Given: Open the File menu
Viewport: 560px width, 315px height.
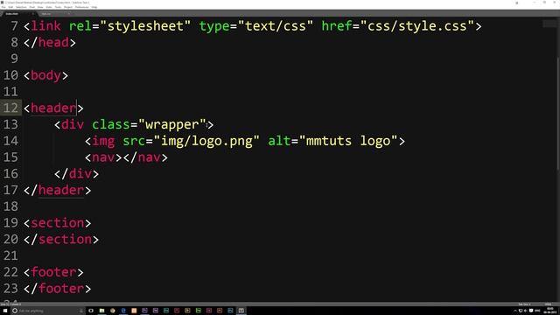Looking at the screenshot, I should [x=3, y=7].
